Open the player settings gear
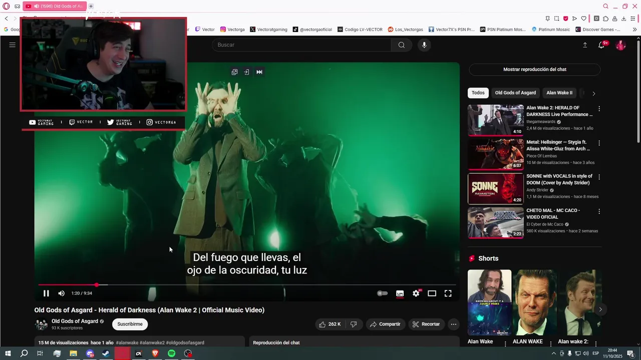 (x=416, y=293)
